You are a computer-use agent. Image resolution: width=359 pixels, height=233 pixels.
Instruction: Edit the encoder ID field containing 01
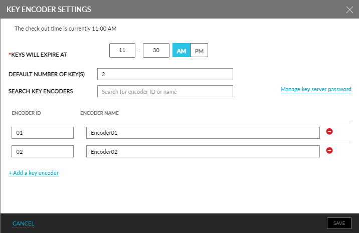pos(43,133)
